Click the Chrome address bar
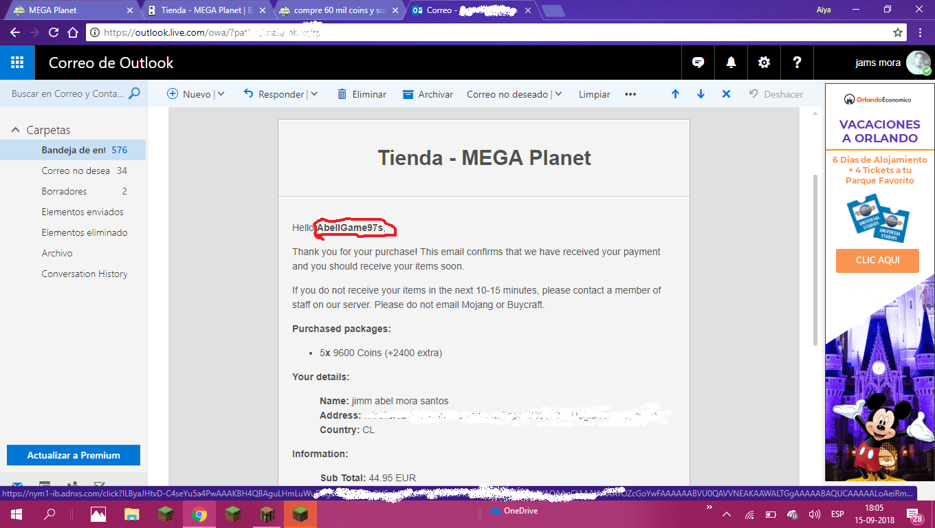 (495, 32)
